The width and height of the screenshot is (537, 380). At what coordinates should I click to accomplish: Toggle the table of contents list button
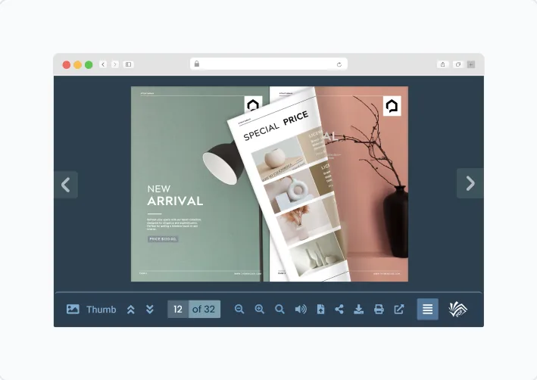click(x=427, y=309)
